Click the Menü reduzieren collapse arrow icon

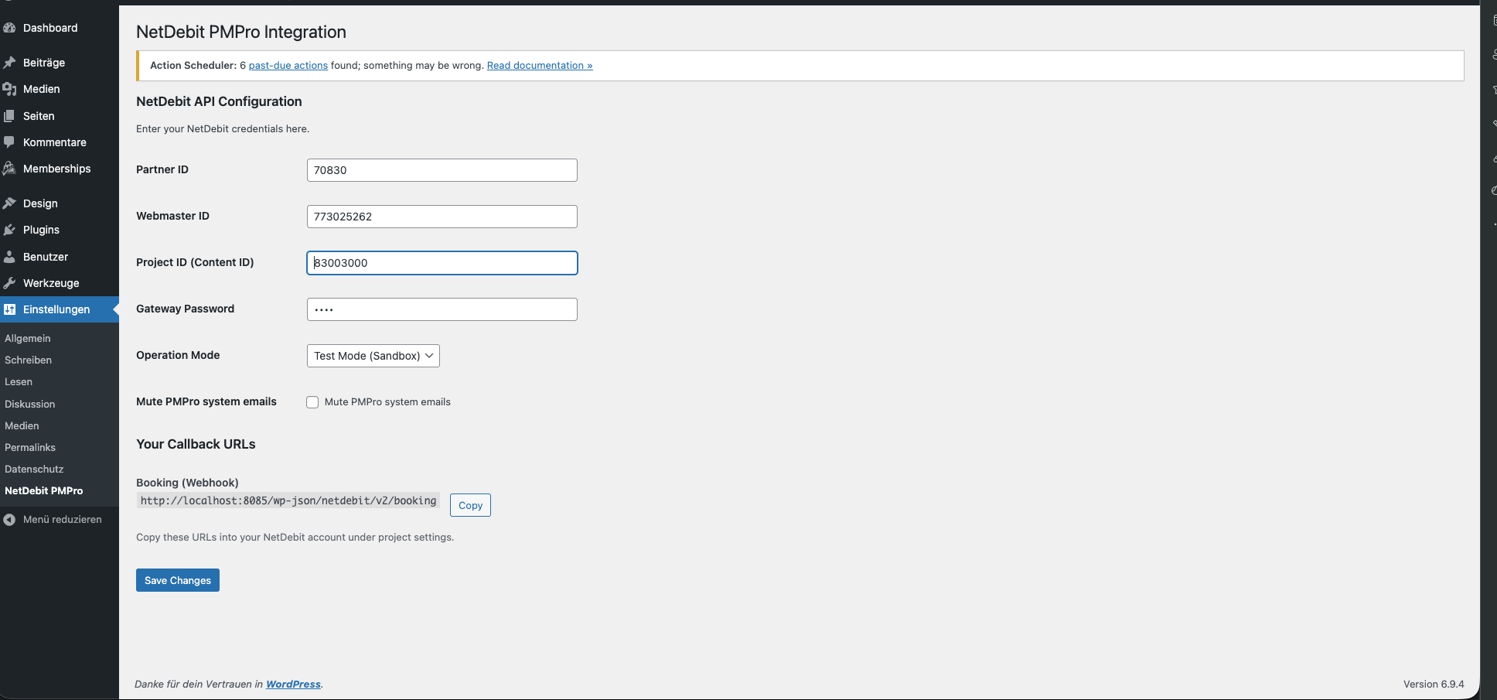9,520
